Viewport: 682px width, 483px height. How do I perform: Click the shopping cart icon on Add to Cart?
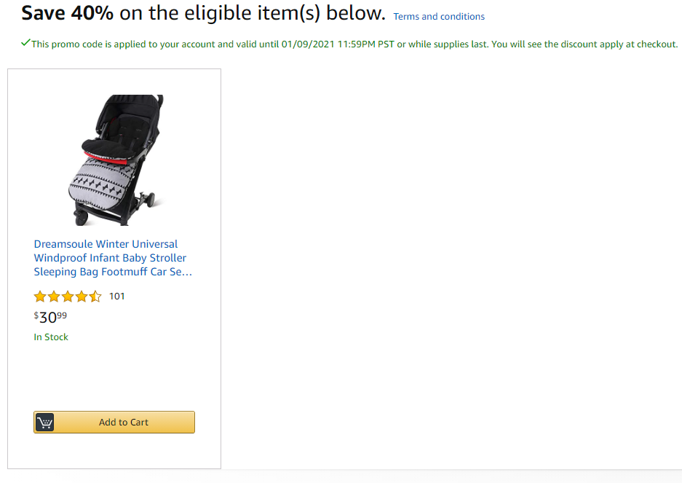[44, 422]
